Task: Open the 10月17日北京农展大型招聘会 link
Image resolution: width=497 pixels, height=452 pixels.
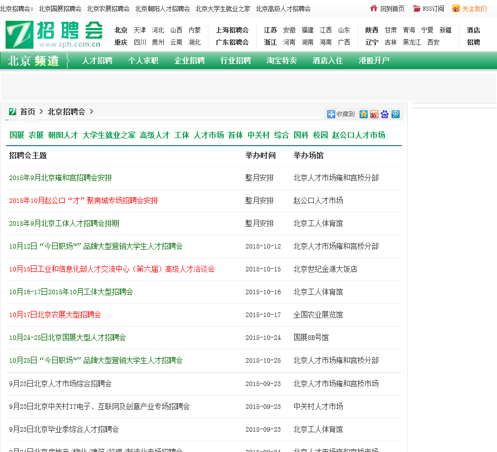Action: pos(55,315)
